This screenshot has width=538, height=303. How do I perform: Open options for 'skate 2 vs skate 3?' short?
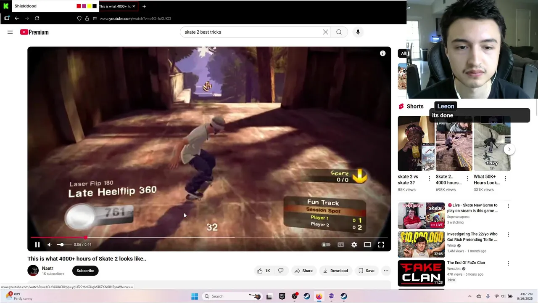point(429,178)
